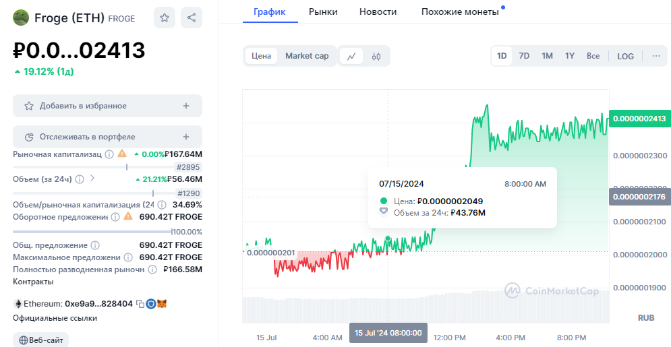Select the 1Y time range
This screenshot has width=671, height=347.
pyautogui.click(x=570, y=56)
